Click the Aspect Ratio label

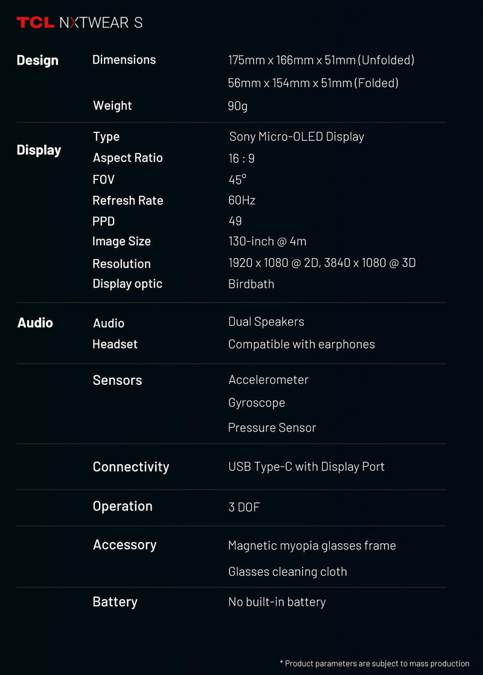click(127, 158)
